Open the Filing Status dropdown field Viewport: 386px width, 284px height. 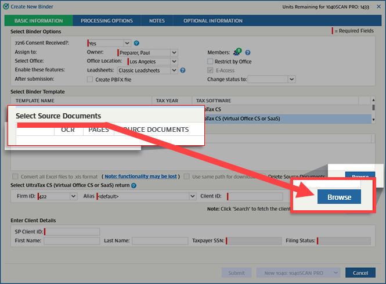point(344,240)
